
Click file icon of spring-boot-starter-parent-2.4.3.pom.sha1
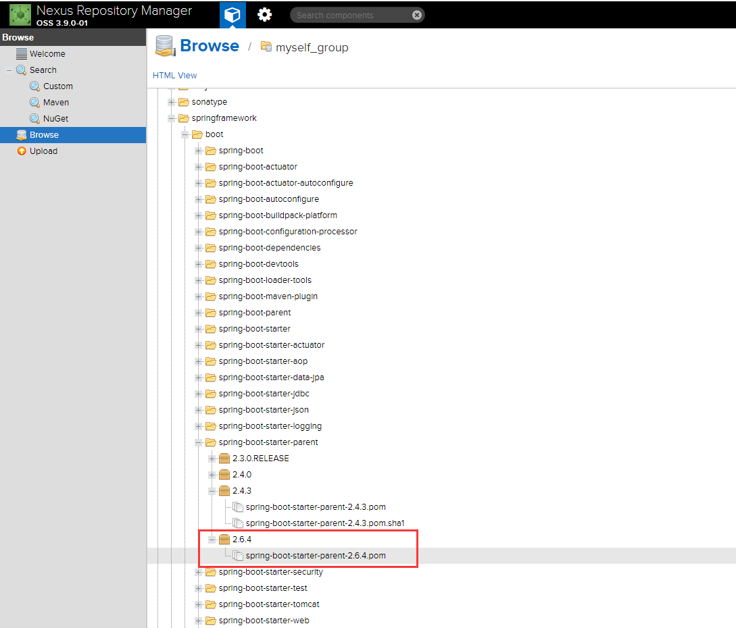pos(238,523)
